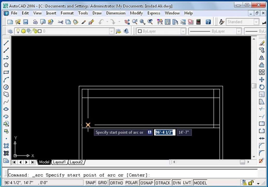Toggle LWT lineweight display
The width and height of the screenshot is (268, 187).
[187, 183]
